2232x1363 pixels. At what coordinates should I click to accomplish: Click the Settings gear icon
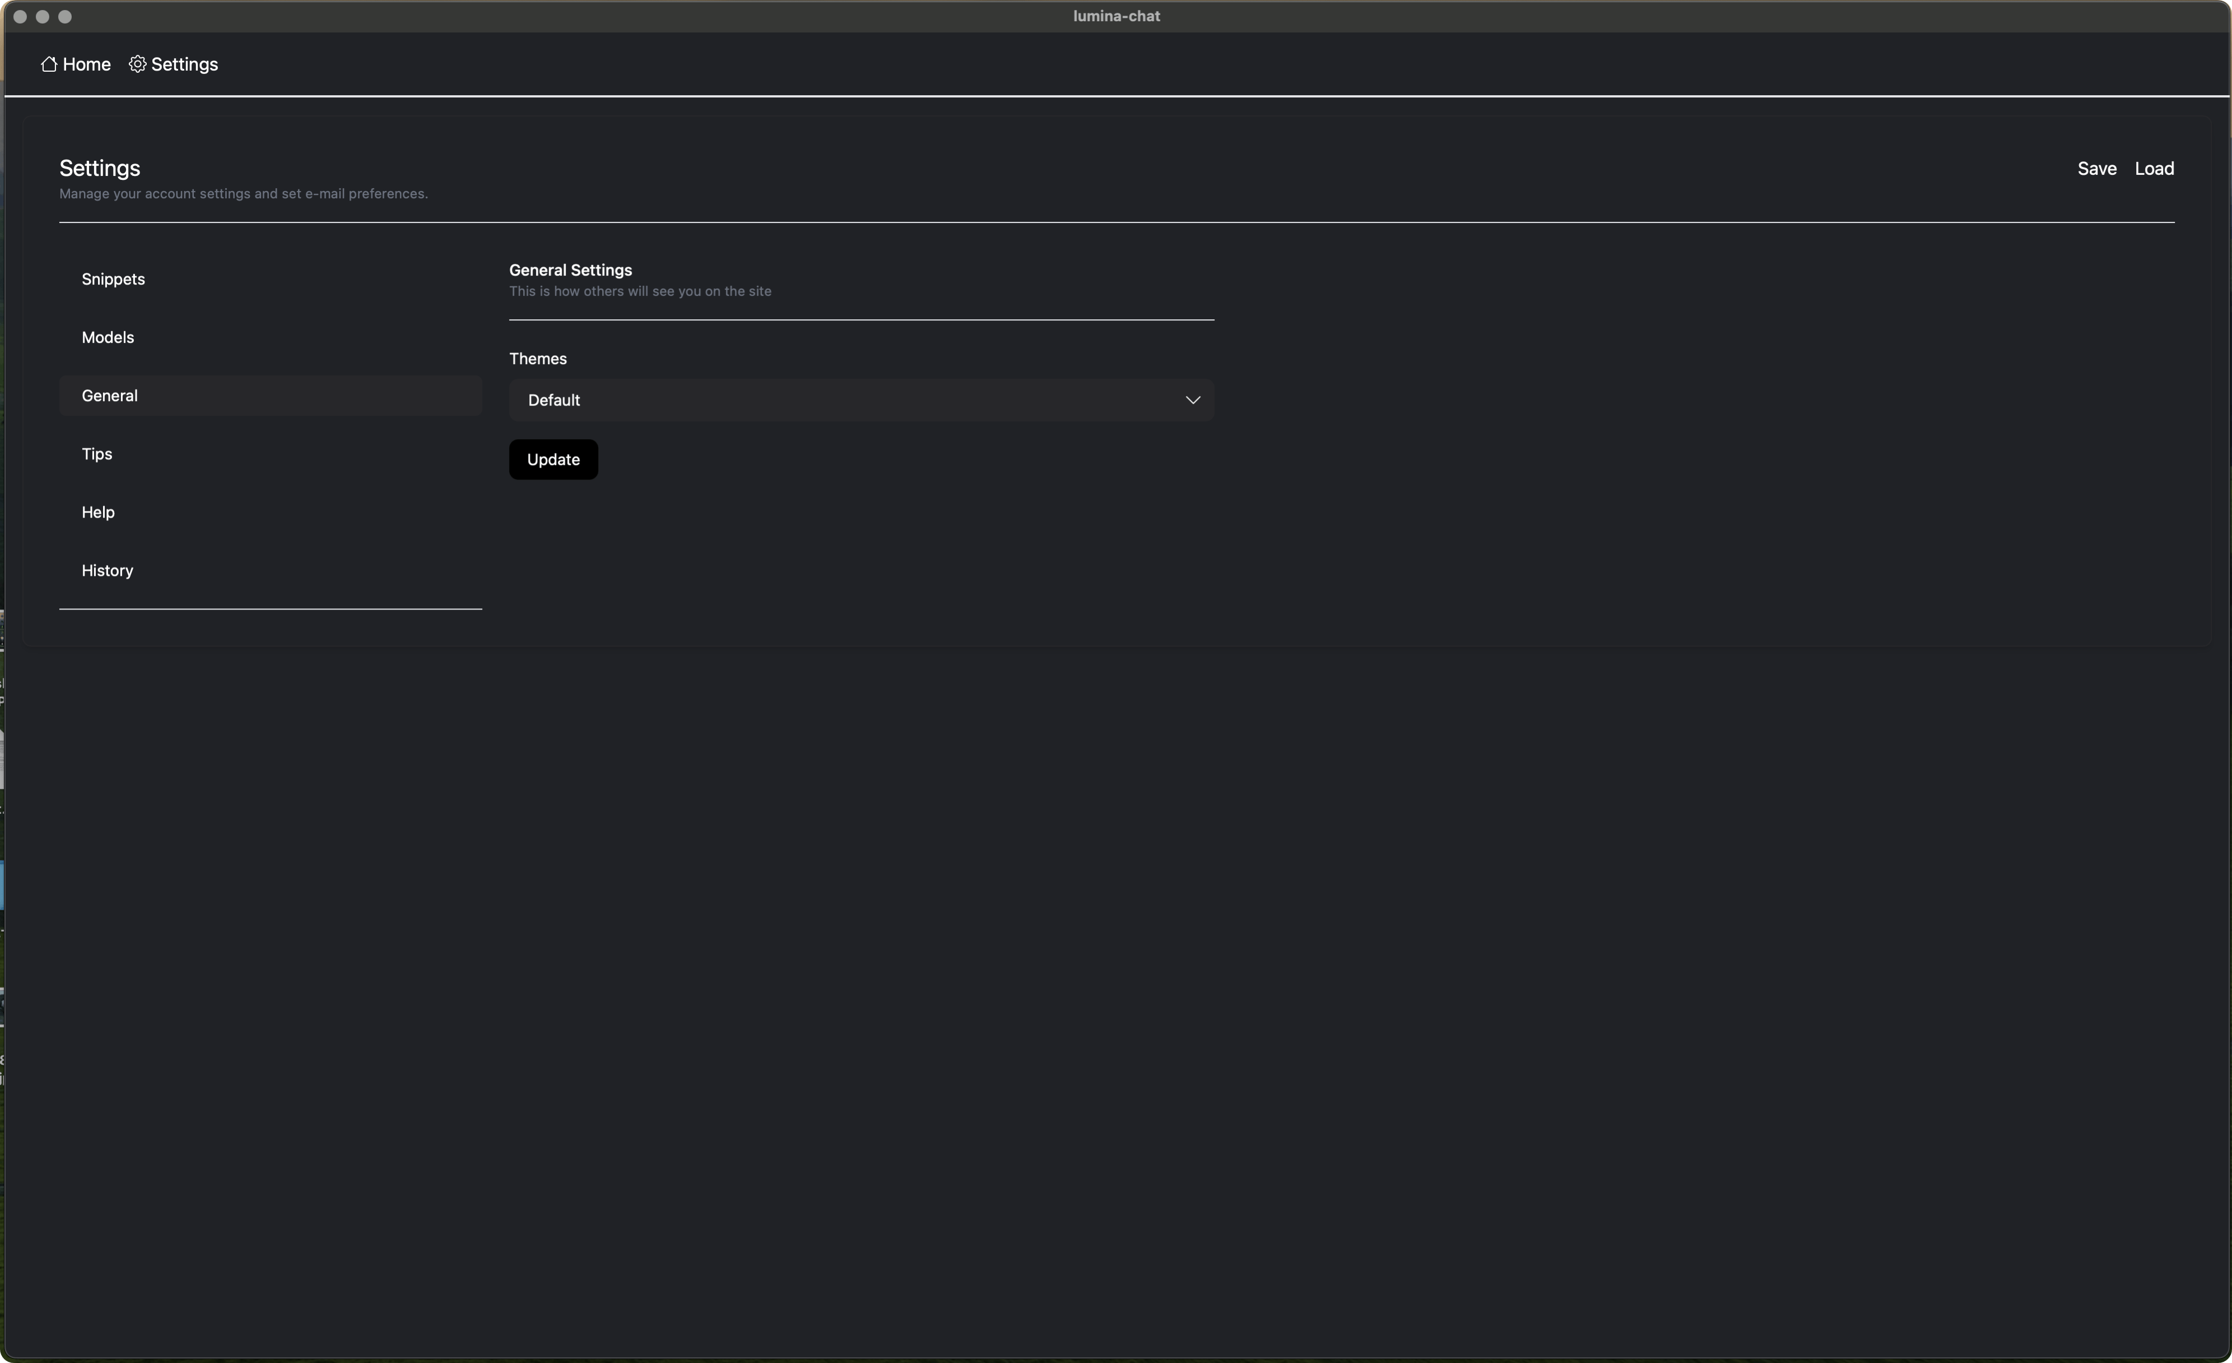point(137,64)
